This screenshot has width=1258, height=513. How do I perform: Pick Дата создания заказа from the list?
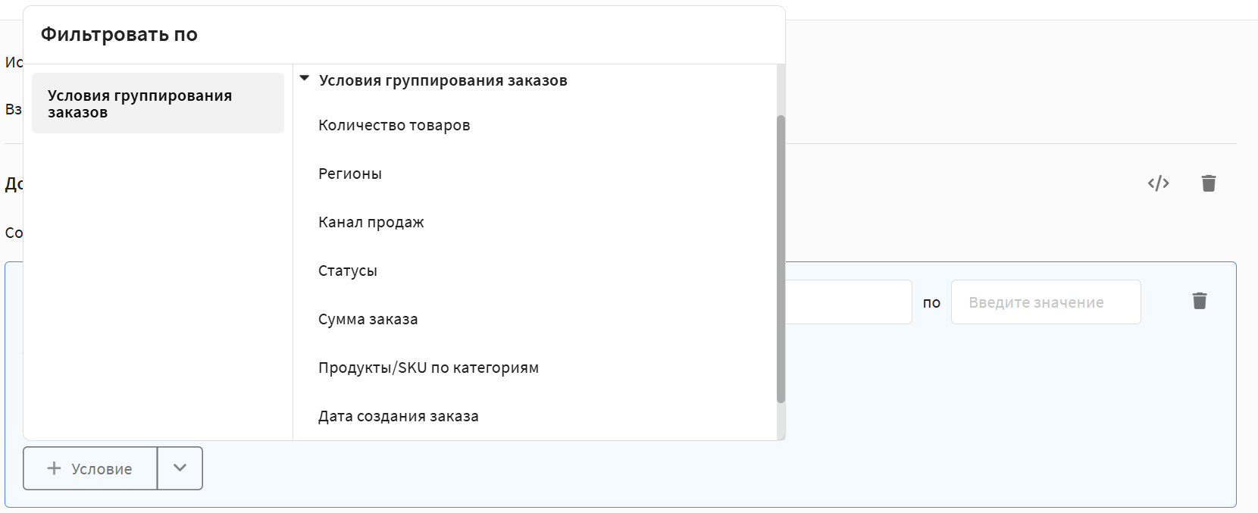pyautogui.click(x=398, y=416)
